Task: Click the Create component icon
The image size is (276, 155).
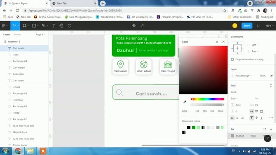Action: click(x=134, y=26)
